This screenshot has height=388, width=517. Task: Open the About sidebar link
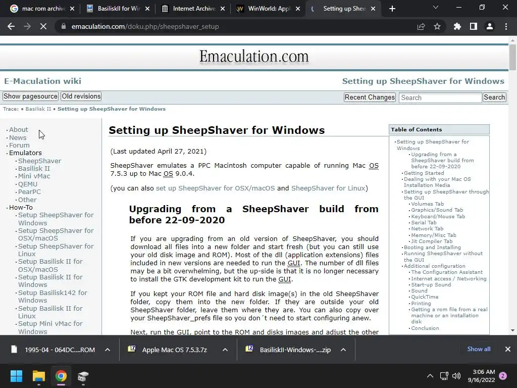[x=19, y=130]
